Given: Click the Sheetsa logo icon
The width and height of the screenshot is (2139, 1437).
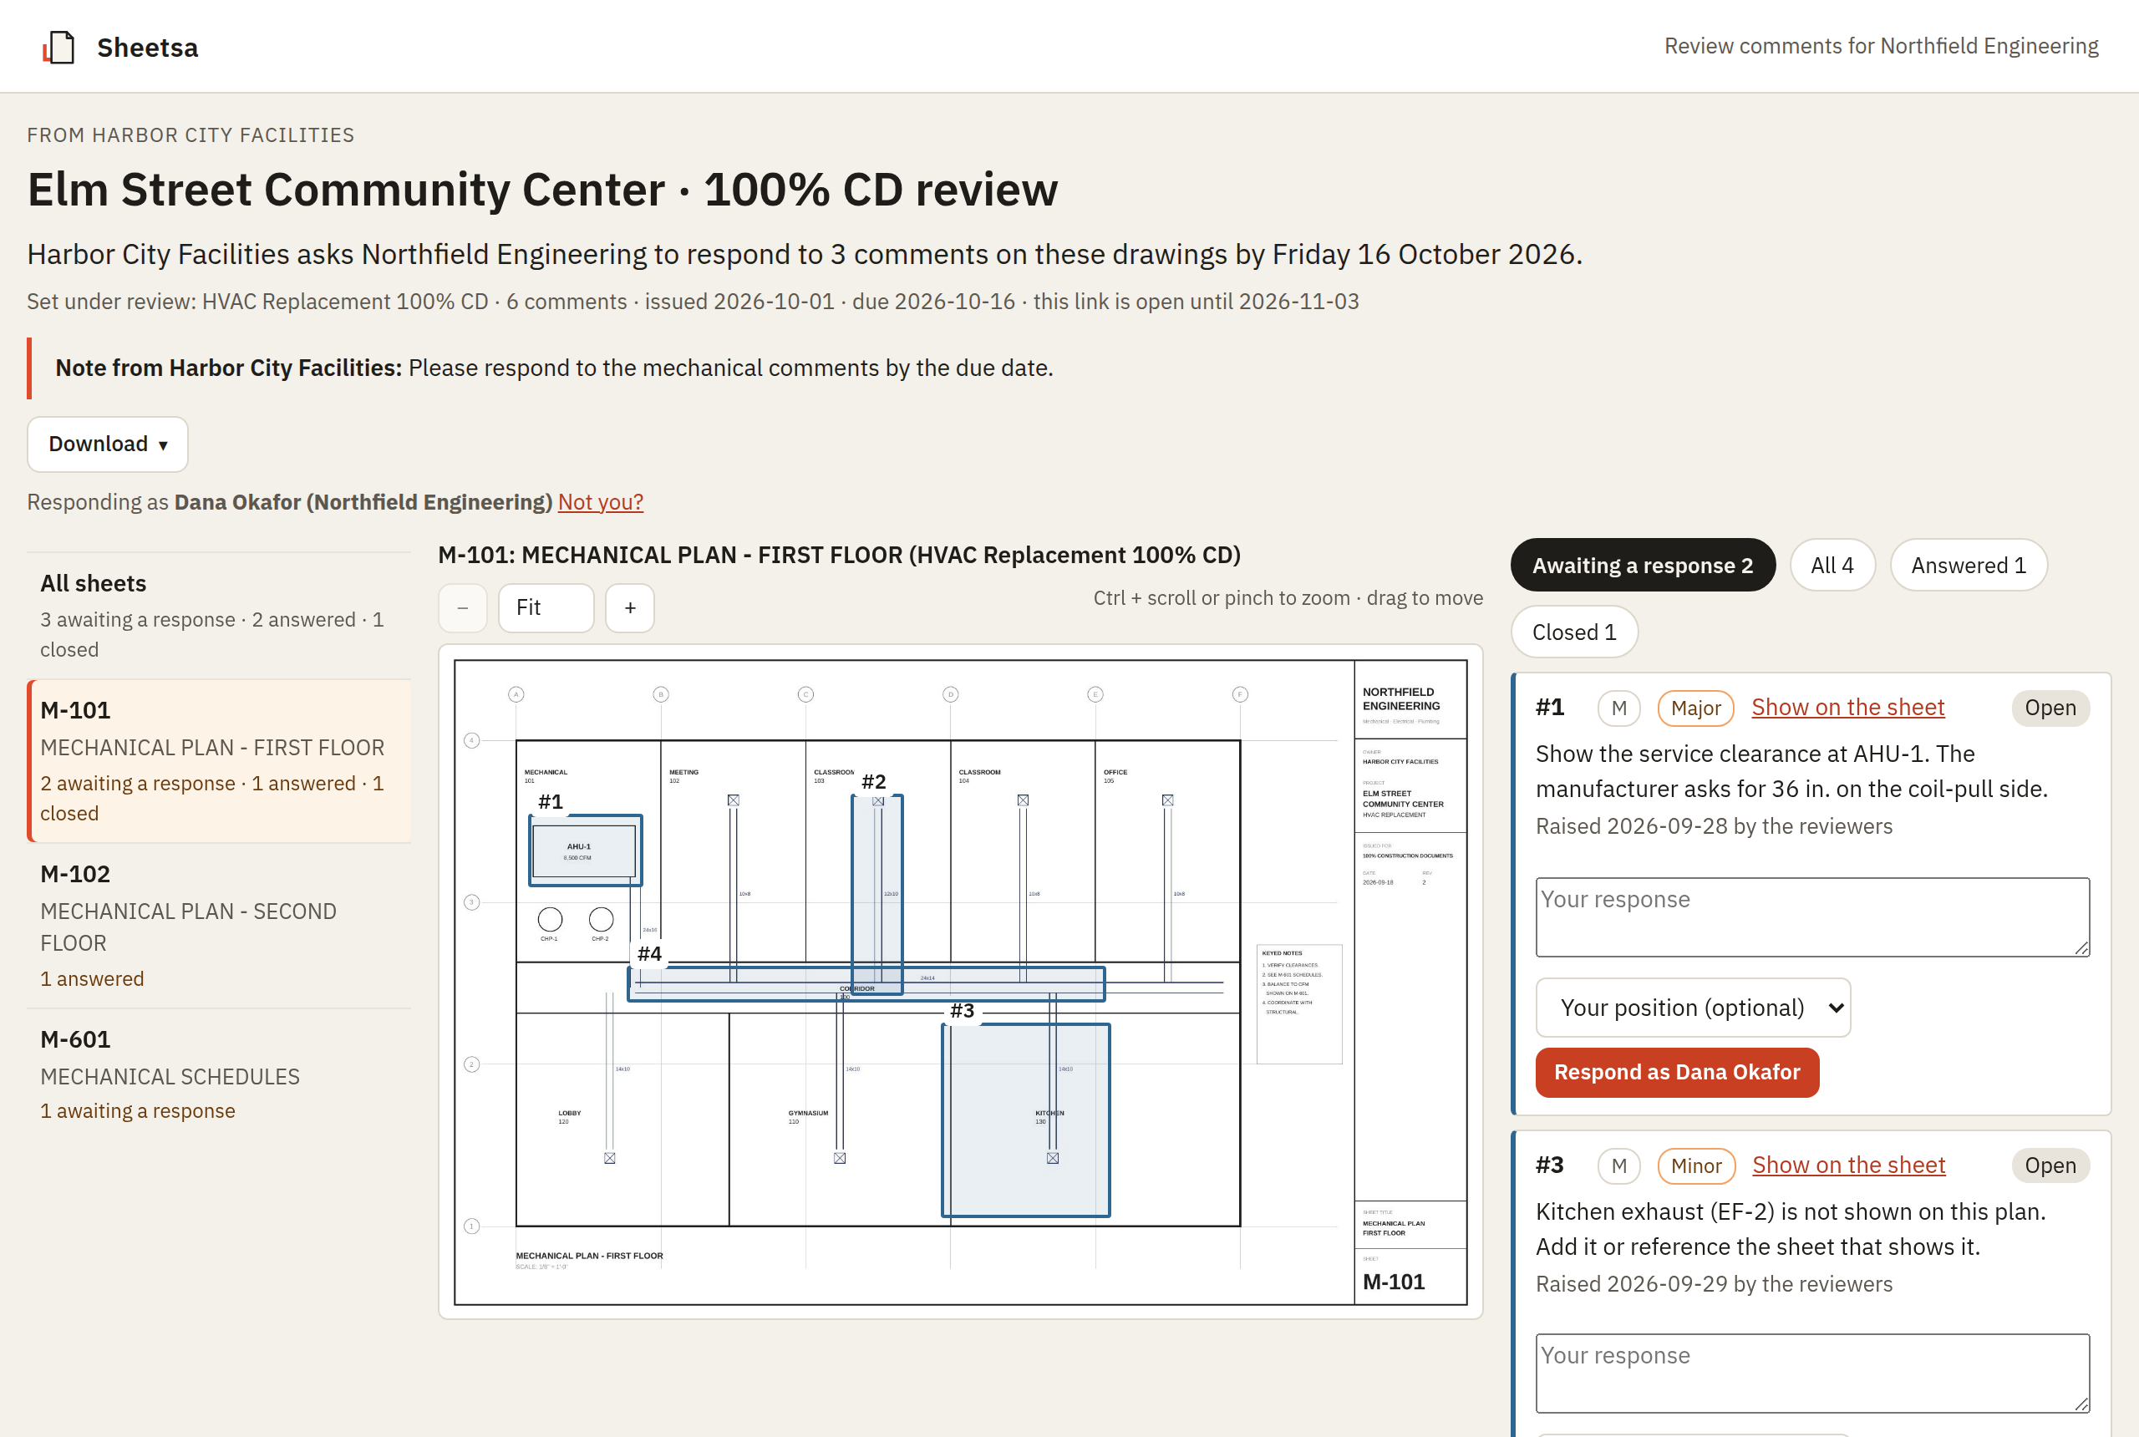Looking at the screenshot, I should pyautogui.click(x=58, y=47).
